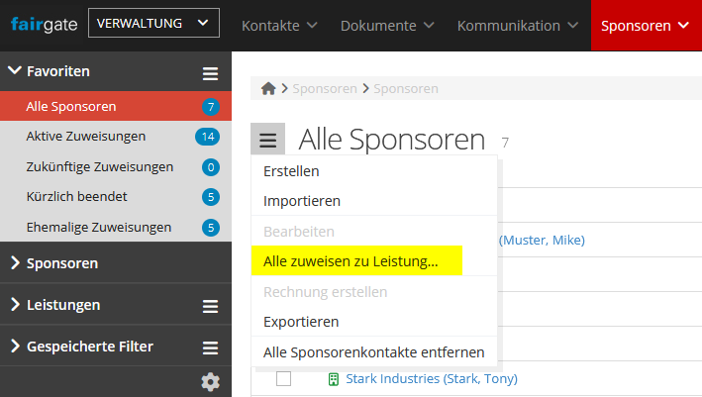Open the Favoriten hamburger menu icon
The image size is (702, 397).
(210, 73)
